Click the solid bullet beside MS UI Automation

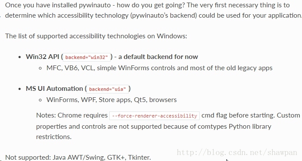(x=19, y=89)
